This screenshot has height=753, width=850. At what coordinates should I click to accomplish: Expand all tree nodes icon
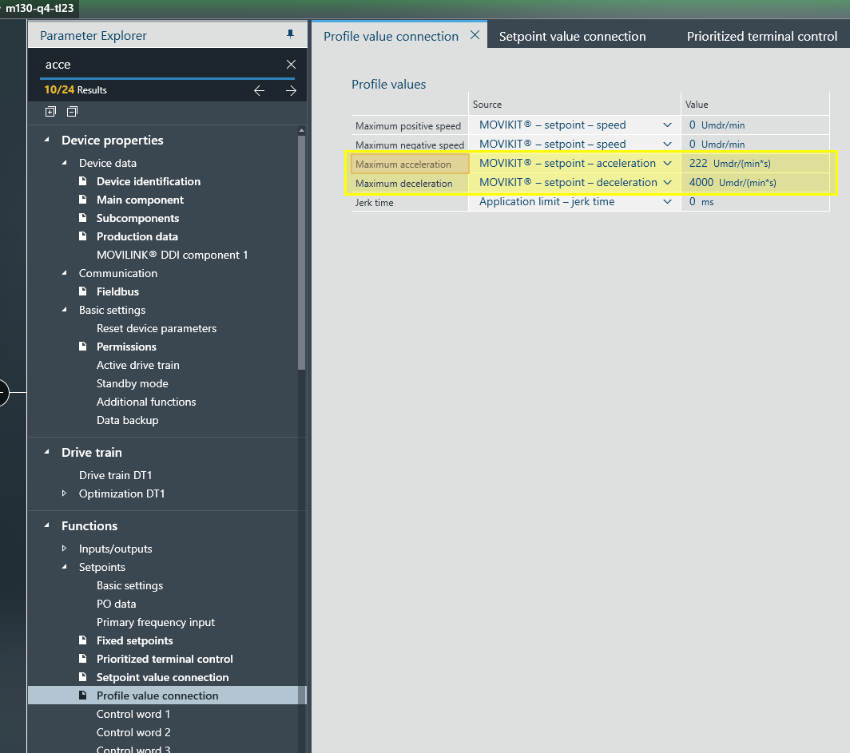pyautogui.click(x=50, y=112)
